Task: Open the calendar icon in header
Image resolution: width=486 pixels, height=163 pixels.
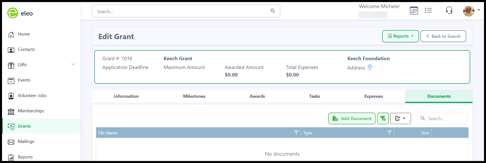Action: [414, 11]
